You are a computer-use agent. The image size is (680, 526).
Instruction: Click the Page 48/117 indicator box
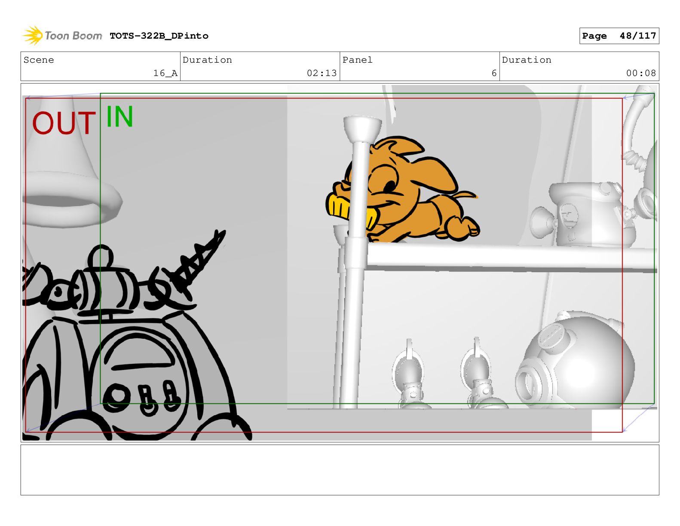(619, 36)
